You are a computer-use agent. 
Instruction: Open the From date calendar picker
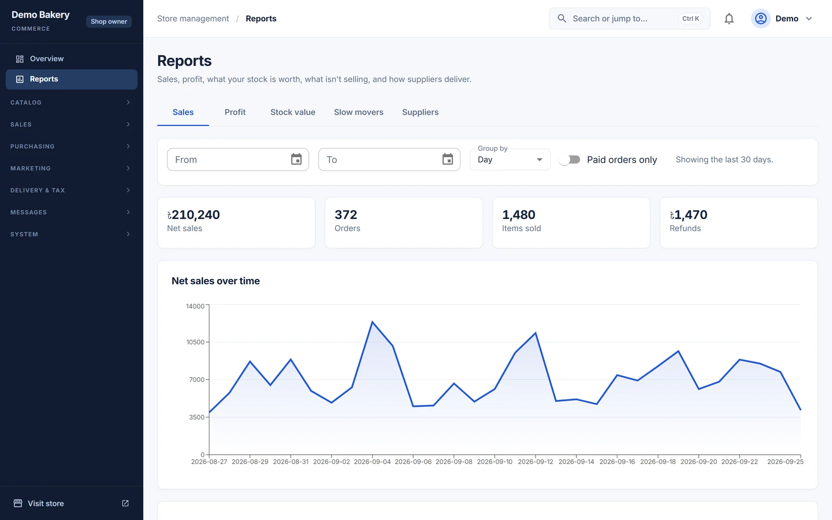pyautogui.click(x=296, y=159)
